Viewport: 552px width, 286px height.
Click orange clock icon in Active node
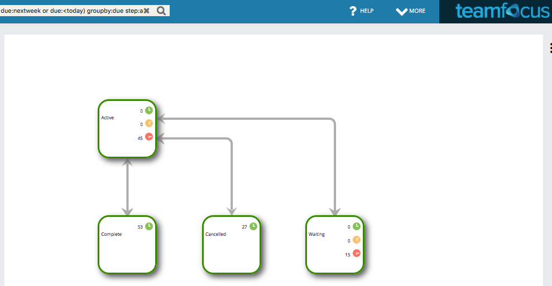149,124
